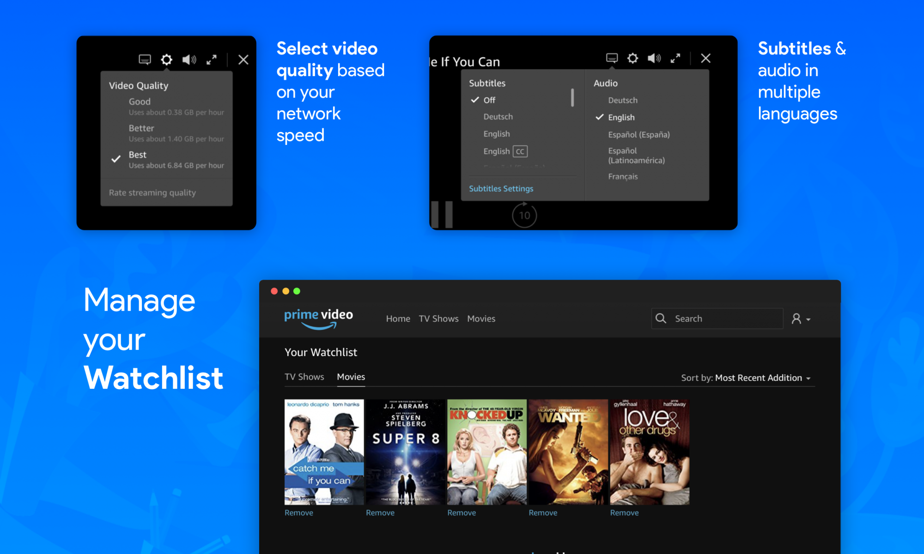This screenshot has height=554, width=924.
Task: Click the search magnifier icon
Action: (x=661, y=319)
